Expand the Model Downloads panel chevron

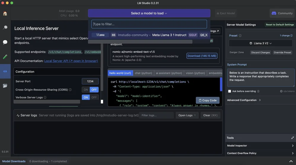[291, 161]
